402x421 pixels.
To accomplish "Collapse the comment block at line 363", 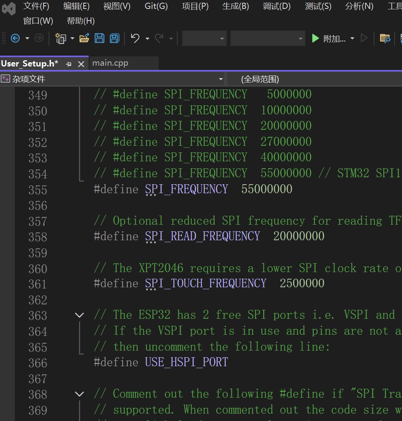I will click(x=79, y=315).
